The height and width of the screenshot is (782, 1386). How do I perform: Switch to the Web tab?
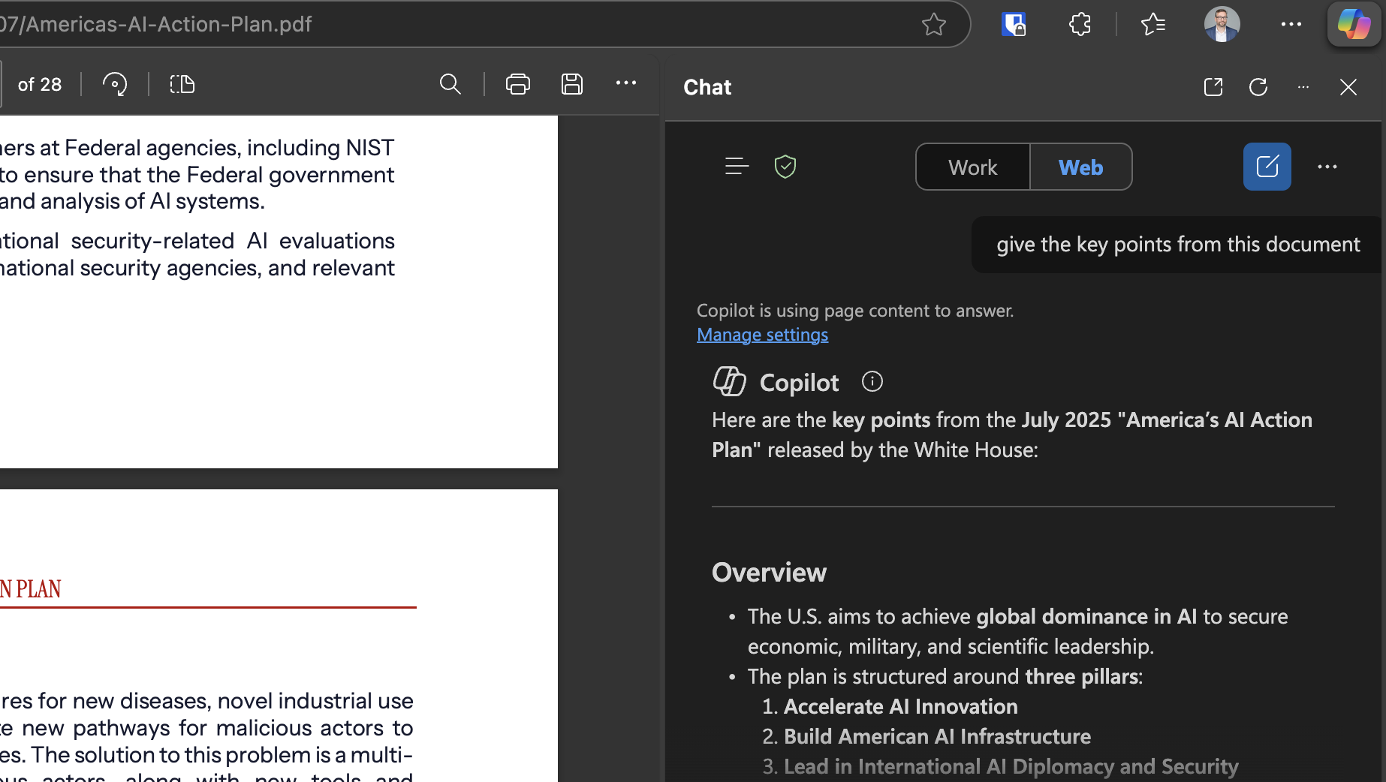[1081, 167]
